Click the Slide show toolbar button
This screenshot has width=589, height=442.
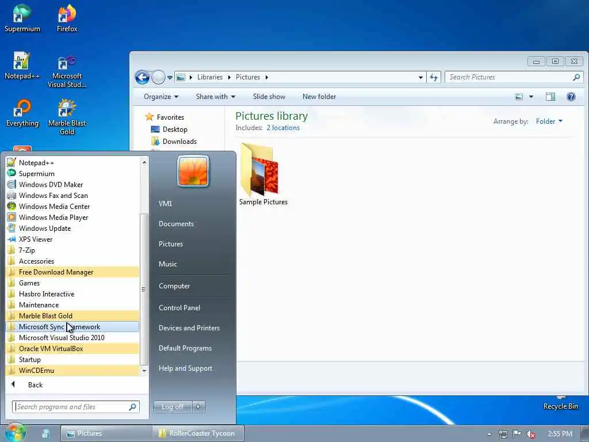click(269, 97)
